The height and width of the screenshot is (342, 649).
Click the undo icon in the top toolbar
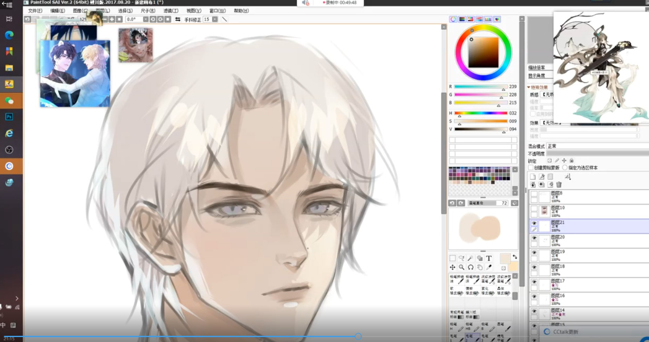pos(27,19)
